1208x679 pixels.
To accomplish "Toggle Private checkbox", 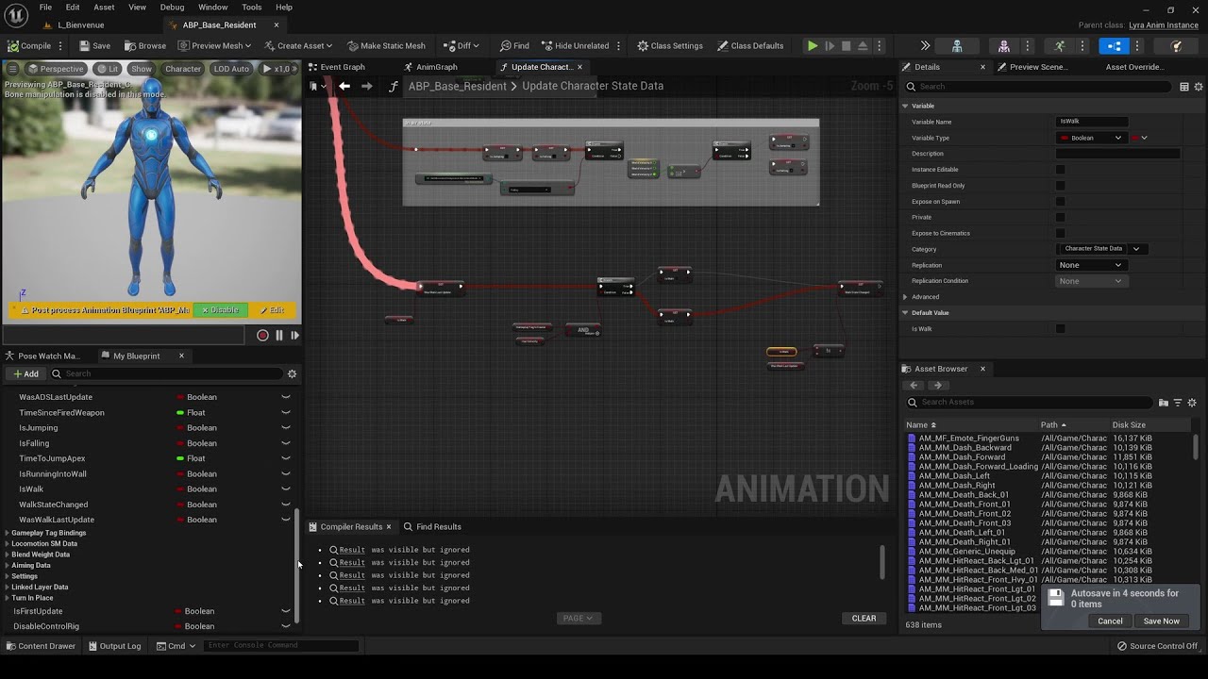I will [1060, 217].
